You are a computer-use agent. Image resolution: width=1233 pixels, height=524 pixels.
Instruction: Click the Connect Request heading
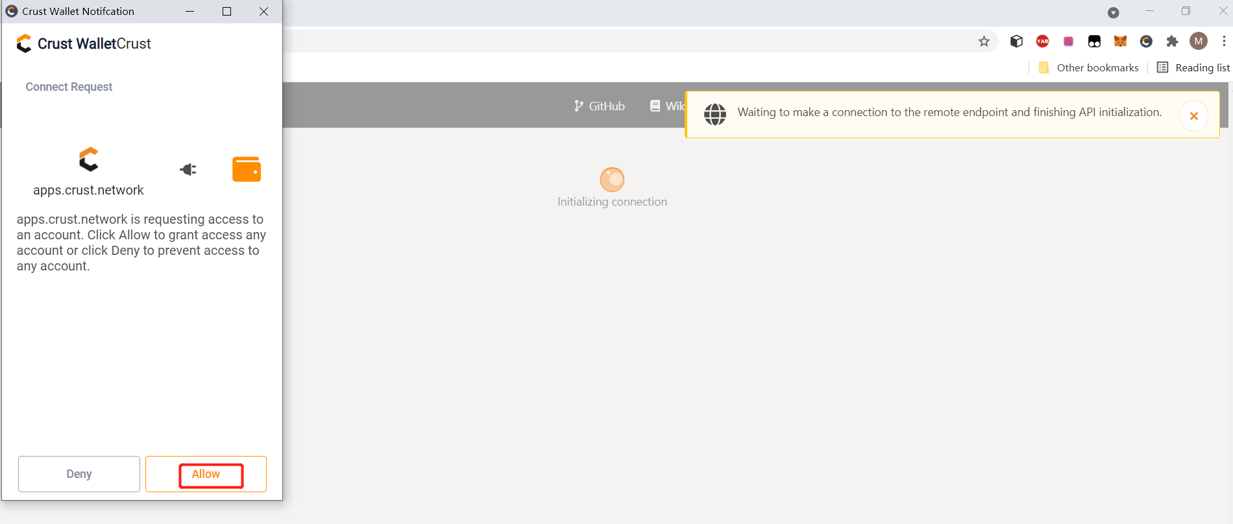coord(69,87)
